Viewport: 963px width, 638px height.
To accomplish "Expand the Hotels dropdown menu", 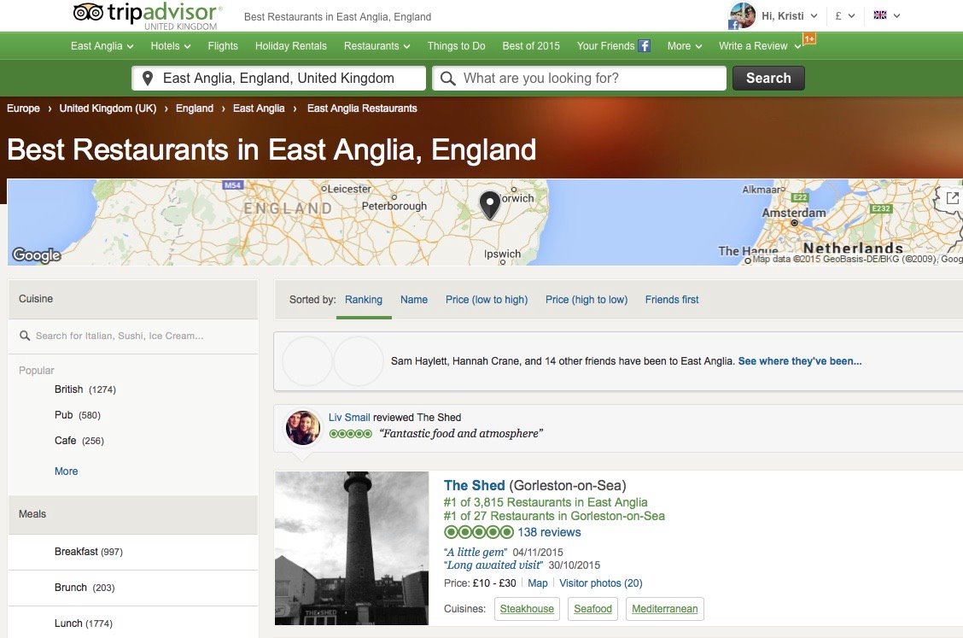I will 171,46.
